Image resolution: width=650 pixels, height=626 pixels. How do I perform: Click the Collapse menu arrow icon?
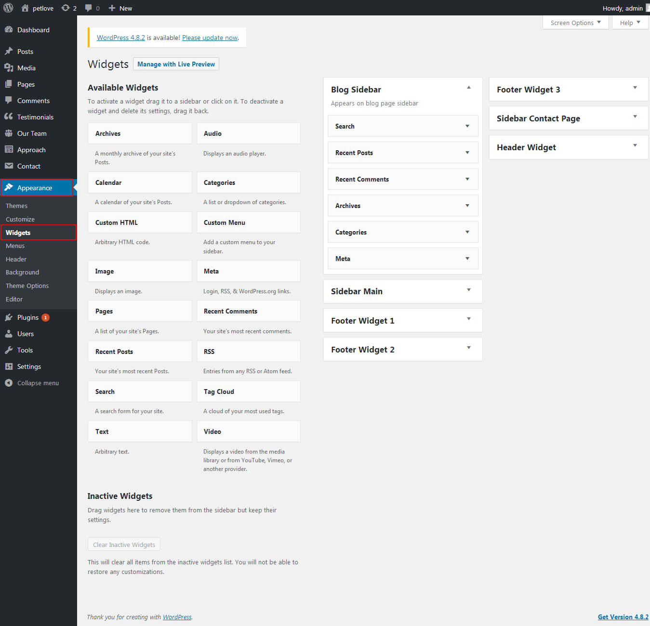[9, 382]
